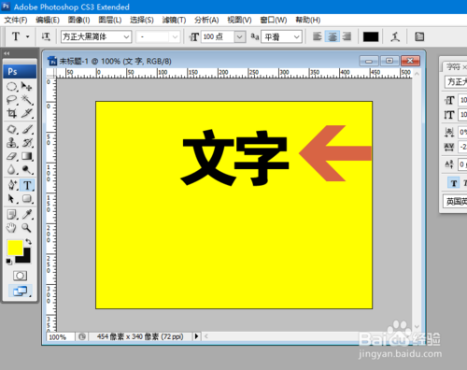Open the 编辑(E) menu
This screenshot has height=370, width=467.
click(48, 21)
